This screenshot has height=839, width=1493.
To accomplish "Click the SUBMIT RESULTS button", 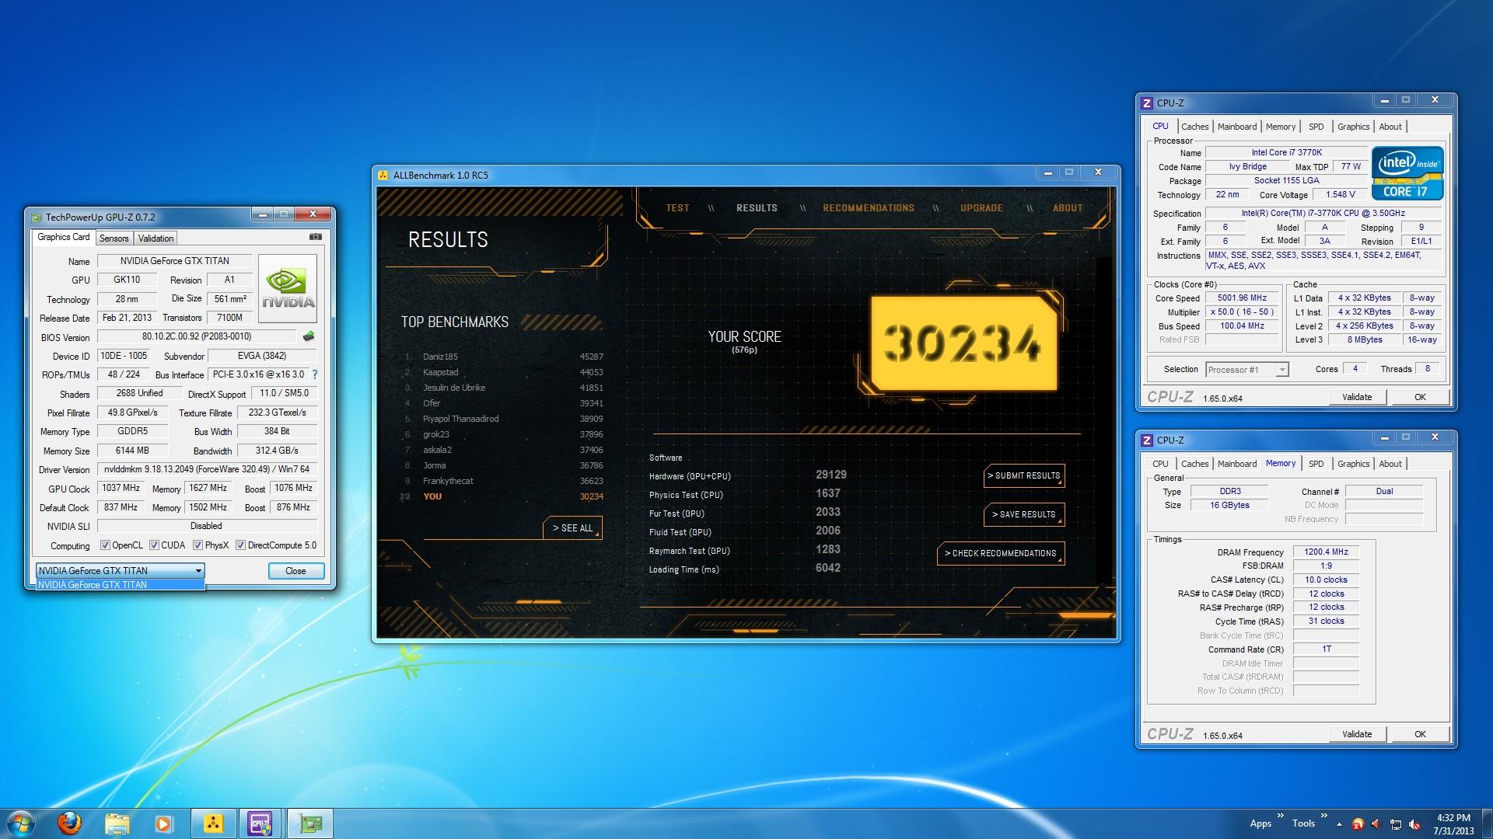I will (x=1023, y=475).
